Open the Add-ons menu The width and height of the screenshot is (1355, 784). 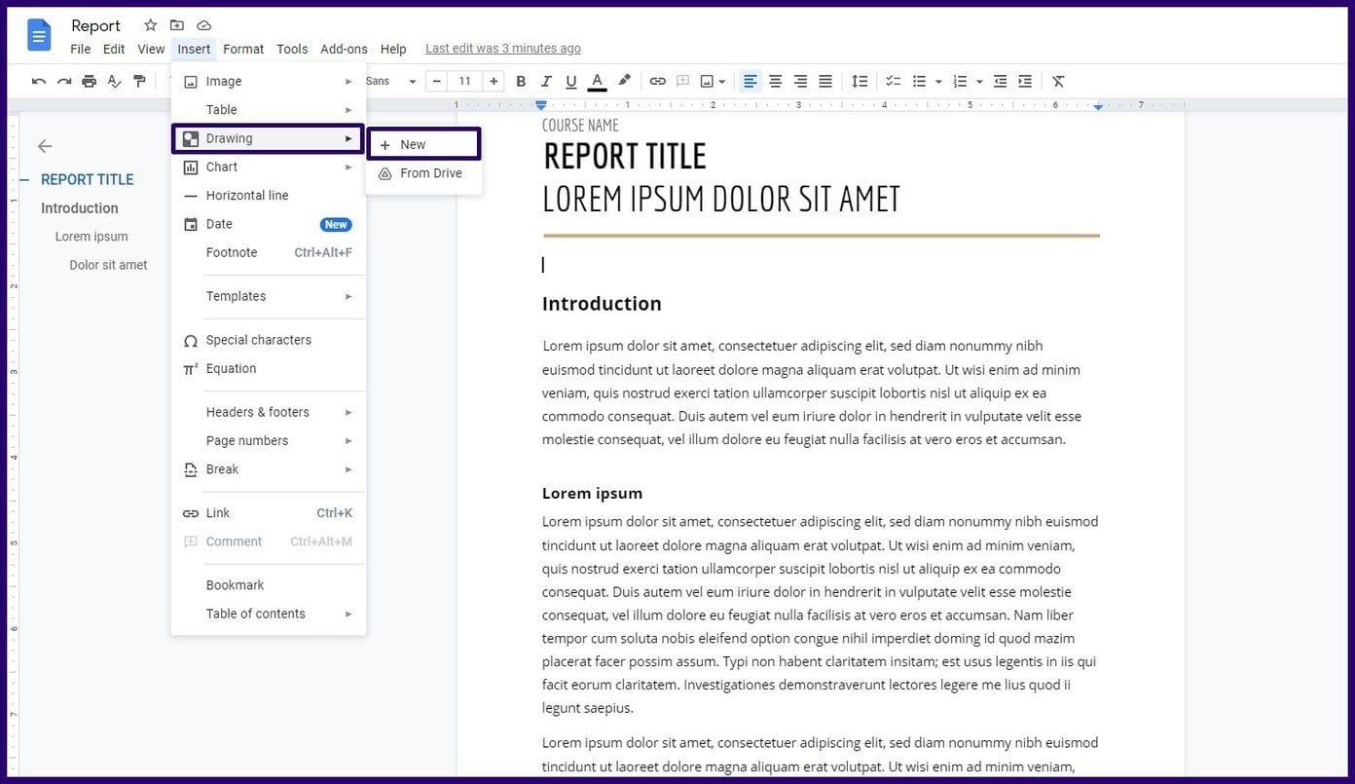[x=344, y=49]
